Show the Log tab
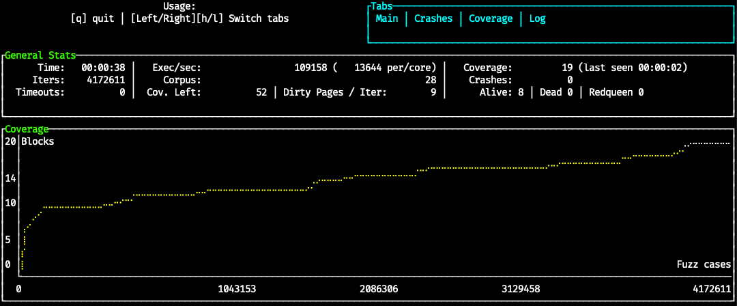 (537, 18)
